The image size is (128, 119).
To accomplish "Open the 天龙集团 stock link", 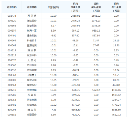I will pos(32,100).
